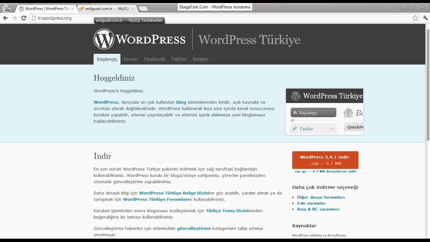Open Türkçe Tema Dizini link
Viewport: 430px width, 242px height.
227,211
